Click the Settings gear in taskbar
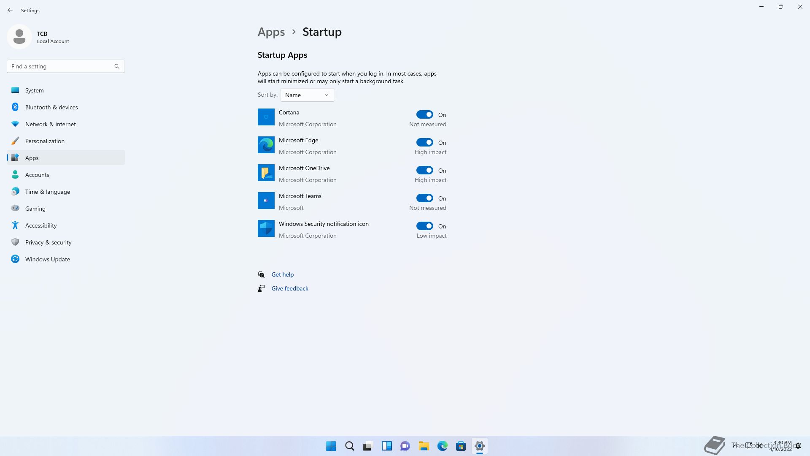 click(480, 446)
